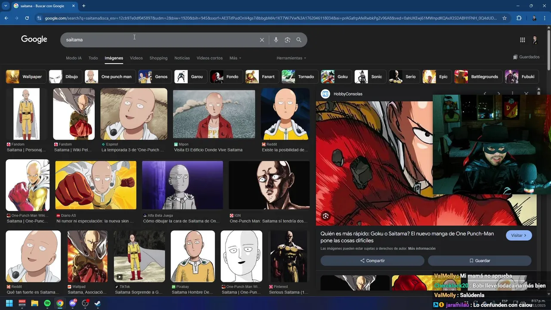
Task: Open the IGN serious Saitama thumbnail
Action: pyautogui.click(x=269, y=185)
